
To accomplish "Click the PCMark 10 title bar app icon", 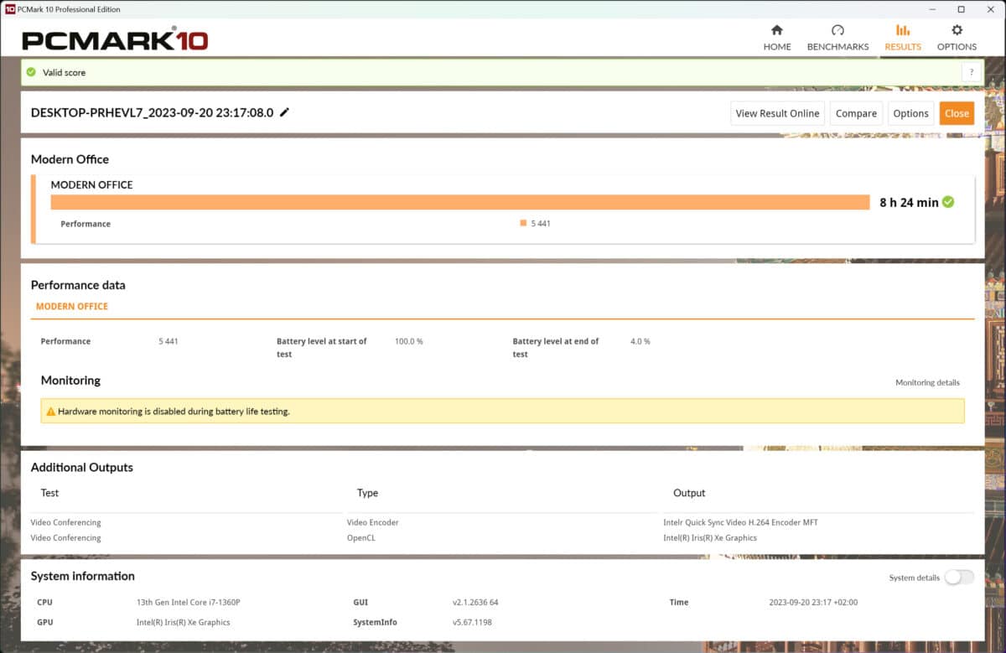I will click(x=10, y=9).
